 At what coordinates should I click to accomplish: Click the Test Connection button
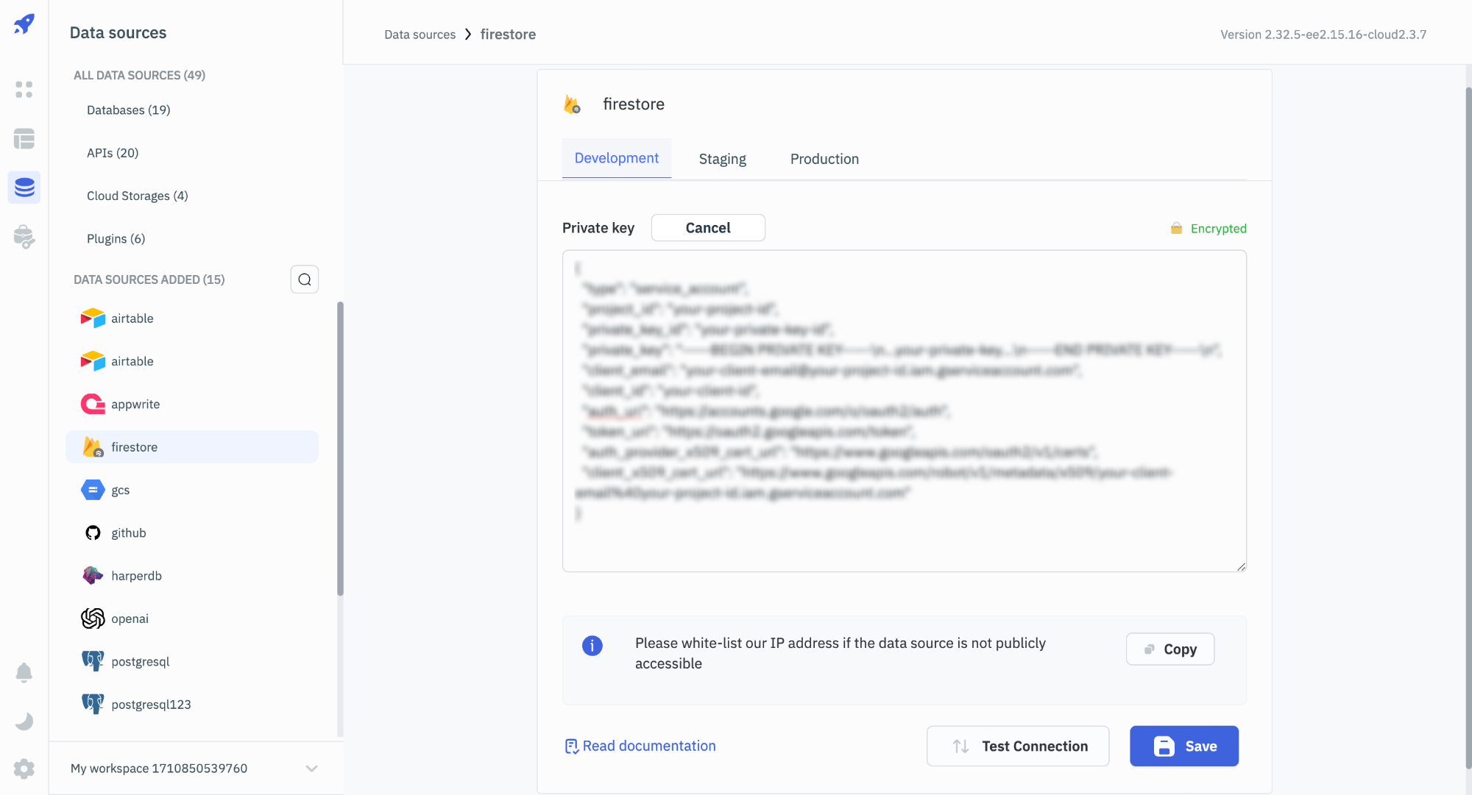point(1017,746)
